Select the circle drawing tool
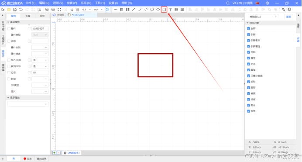Viewport: 302px width, 162px height. pyautogui.click(x=152, y=10)
